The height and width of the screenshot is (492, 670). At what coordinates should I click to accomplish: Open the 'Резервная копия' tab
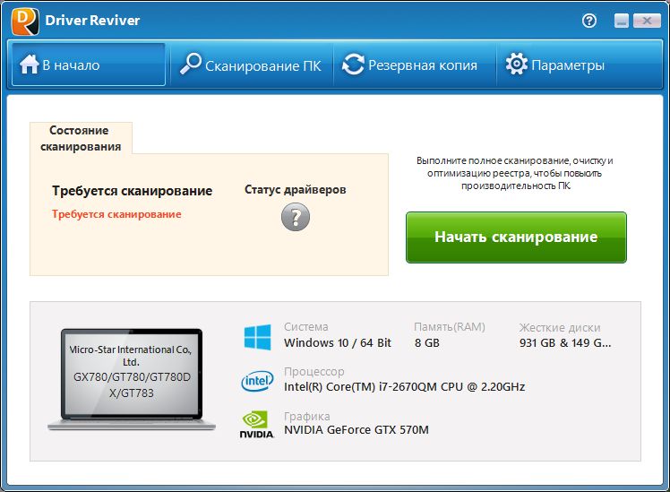click(x=415, y=65)
